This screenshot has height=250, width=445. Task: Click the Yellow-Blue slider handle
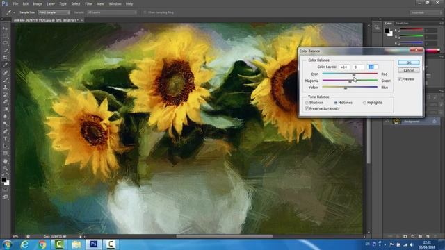point(346,88)
